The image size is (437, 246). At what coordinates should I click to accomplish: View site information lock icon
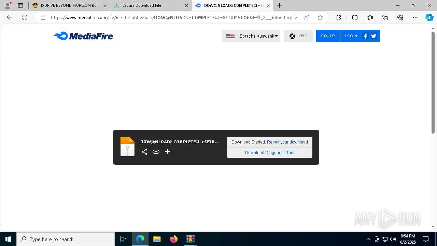point(43,17)
